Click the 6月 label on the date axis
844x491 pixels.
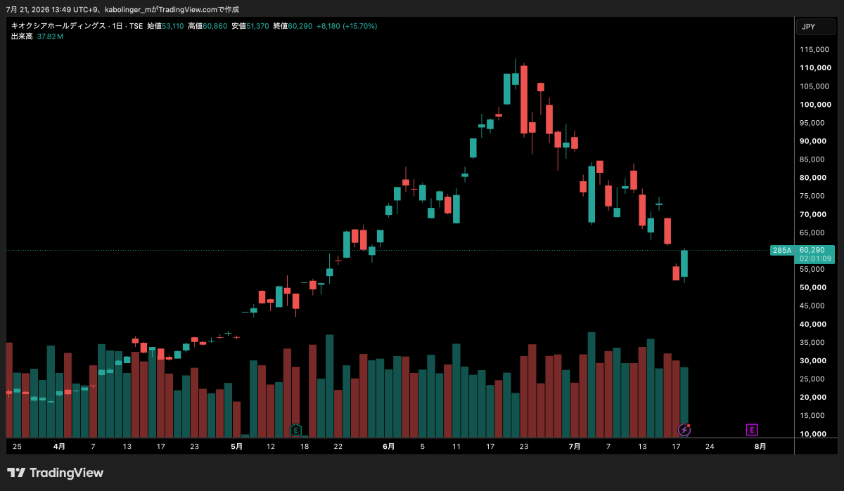coord(389,446)
